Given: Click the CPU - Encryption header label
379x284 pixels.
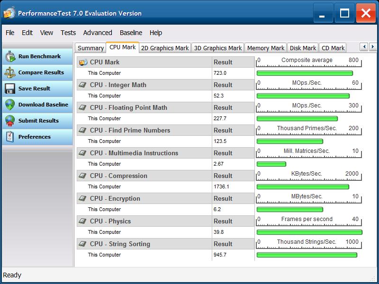Looking at the screenshot, I should [115, 198].
